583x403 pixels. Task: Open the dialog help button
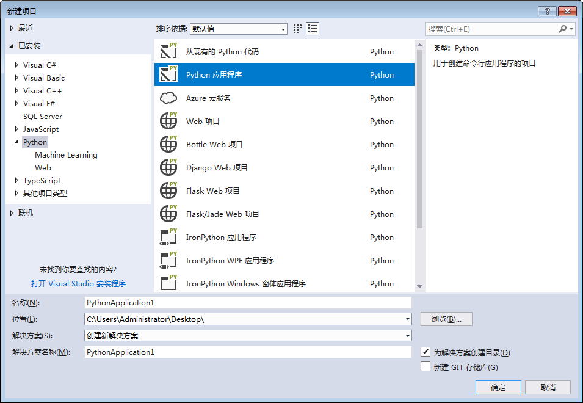pos(548,11)
